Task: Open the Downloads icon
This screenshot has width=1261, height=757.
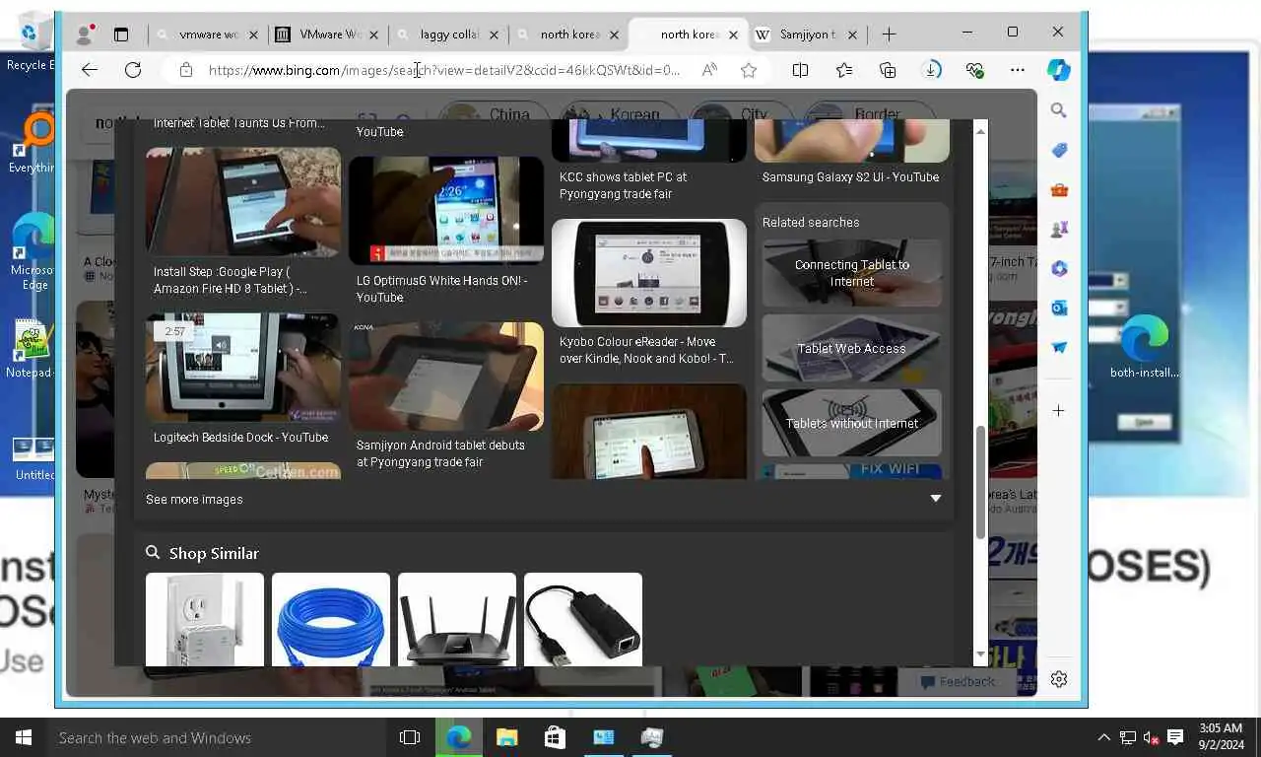Action: (932, 70)
